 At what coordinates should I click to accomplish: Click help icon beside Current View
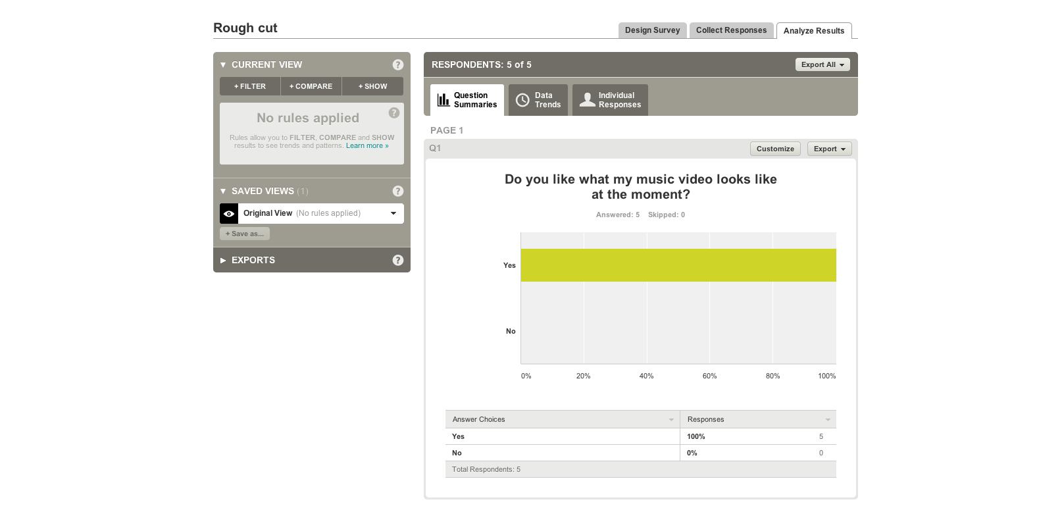(397, 64)
